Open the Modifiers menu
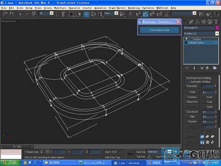Screen dimensions: 221x166 coord(60,8)
